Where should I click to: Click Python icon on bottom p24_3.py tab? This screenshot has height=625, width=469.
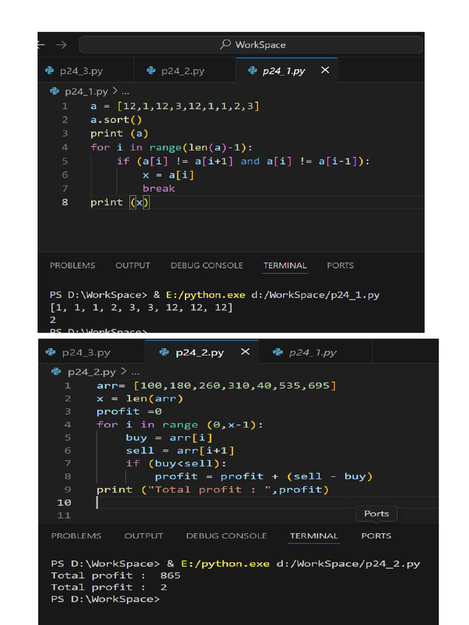coord(51,352)
